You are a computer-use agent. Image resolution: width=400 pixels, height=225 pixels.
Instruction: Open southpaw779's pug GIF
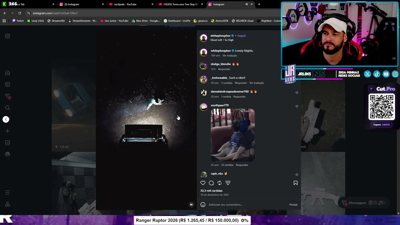pos(233,135)
